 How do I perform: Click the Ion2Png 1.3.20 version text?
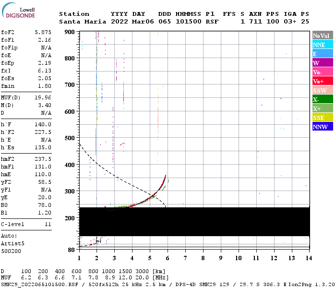[312, 285]
